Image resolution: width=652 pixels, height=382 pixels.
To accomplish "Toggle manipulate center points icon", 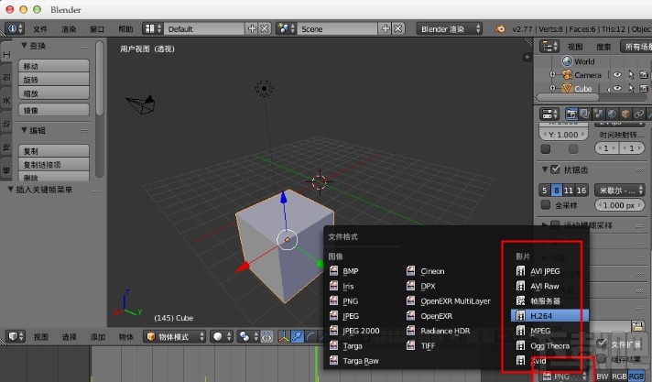I will (266, 336).
